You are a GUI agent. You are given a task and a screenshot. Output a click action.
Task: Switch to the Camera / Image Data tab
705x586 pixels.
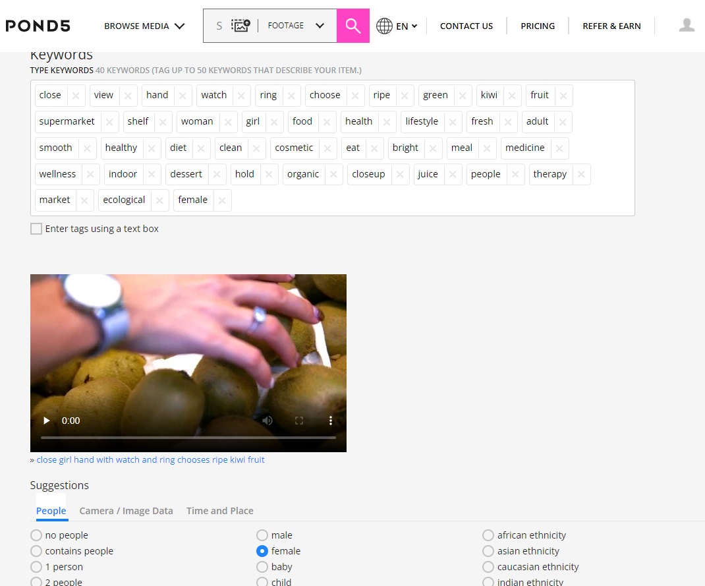(126, 511)
